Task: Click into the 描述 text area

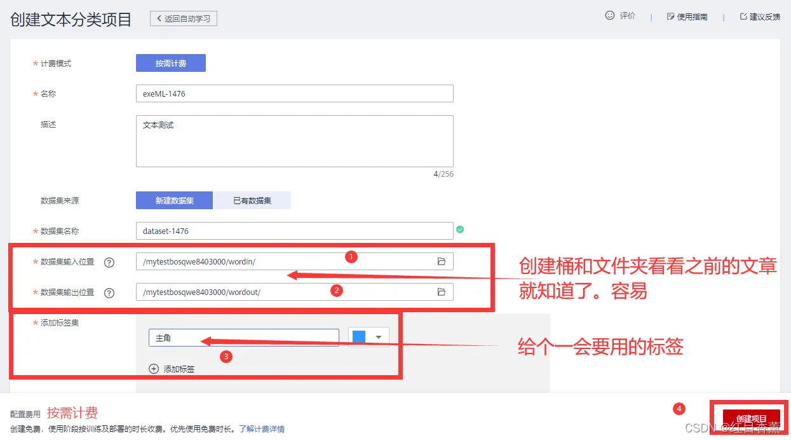Action: click(295, 141)
